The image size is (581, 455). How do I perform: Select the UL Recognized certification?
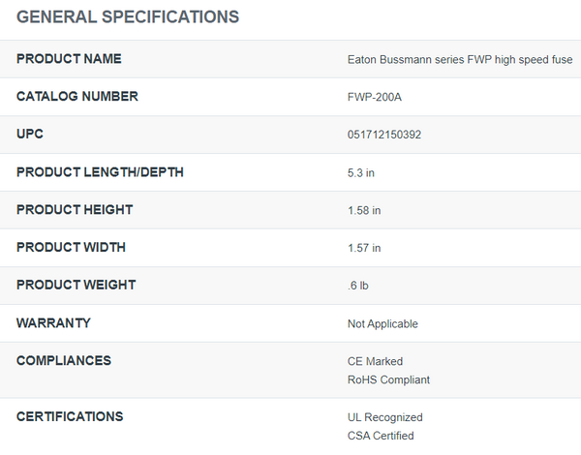[x=385, y=417]
